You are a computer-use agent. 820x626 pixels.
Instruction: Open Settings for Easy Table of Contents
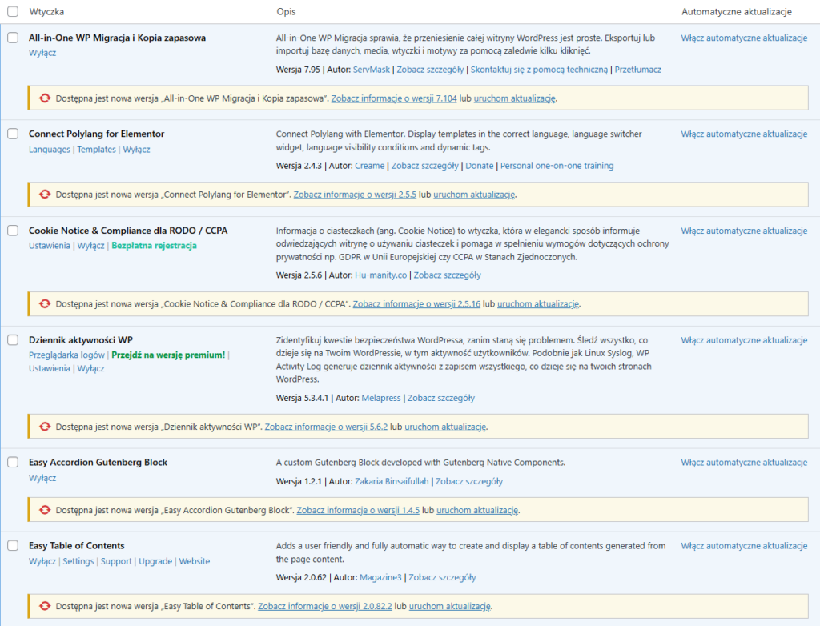pyautogui.click(x=78, y=561)
